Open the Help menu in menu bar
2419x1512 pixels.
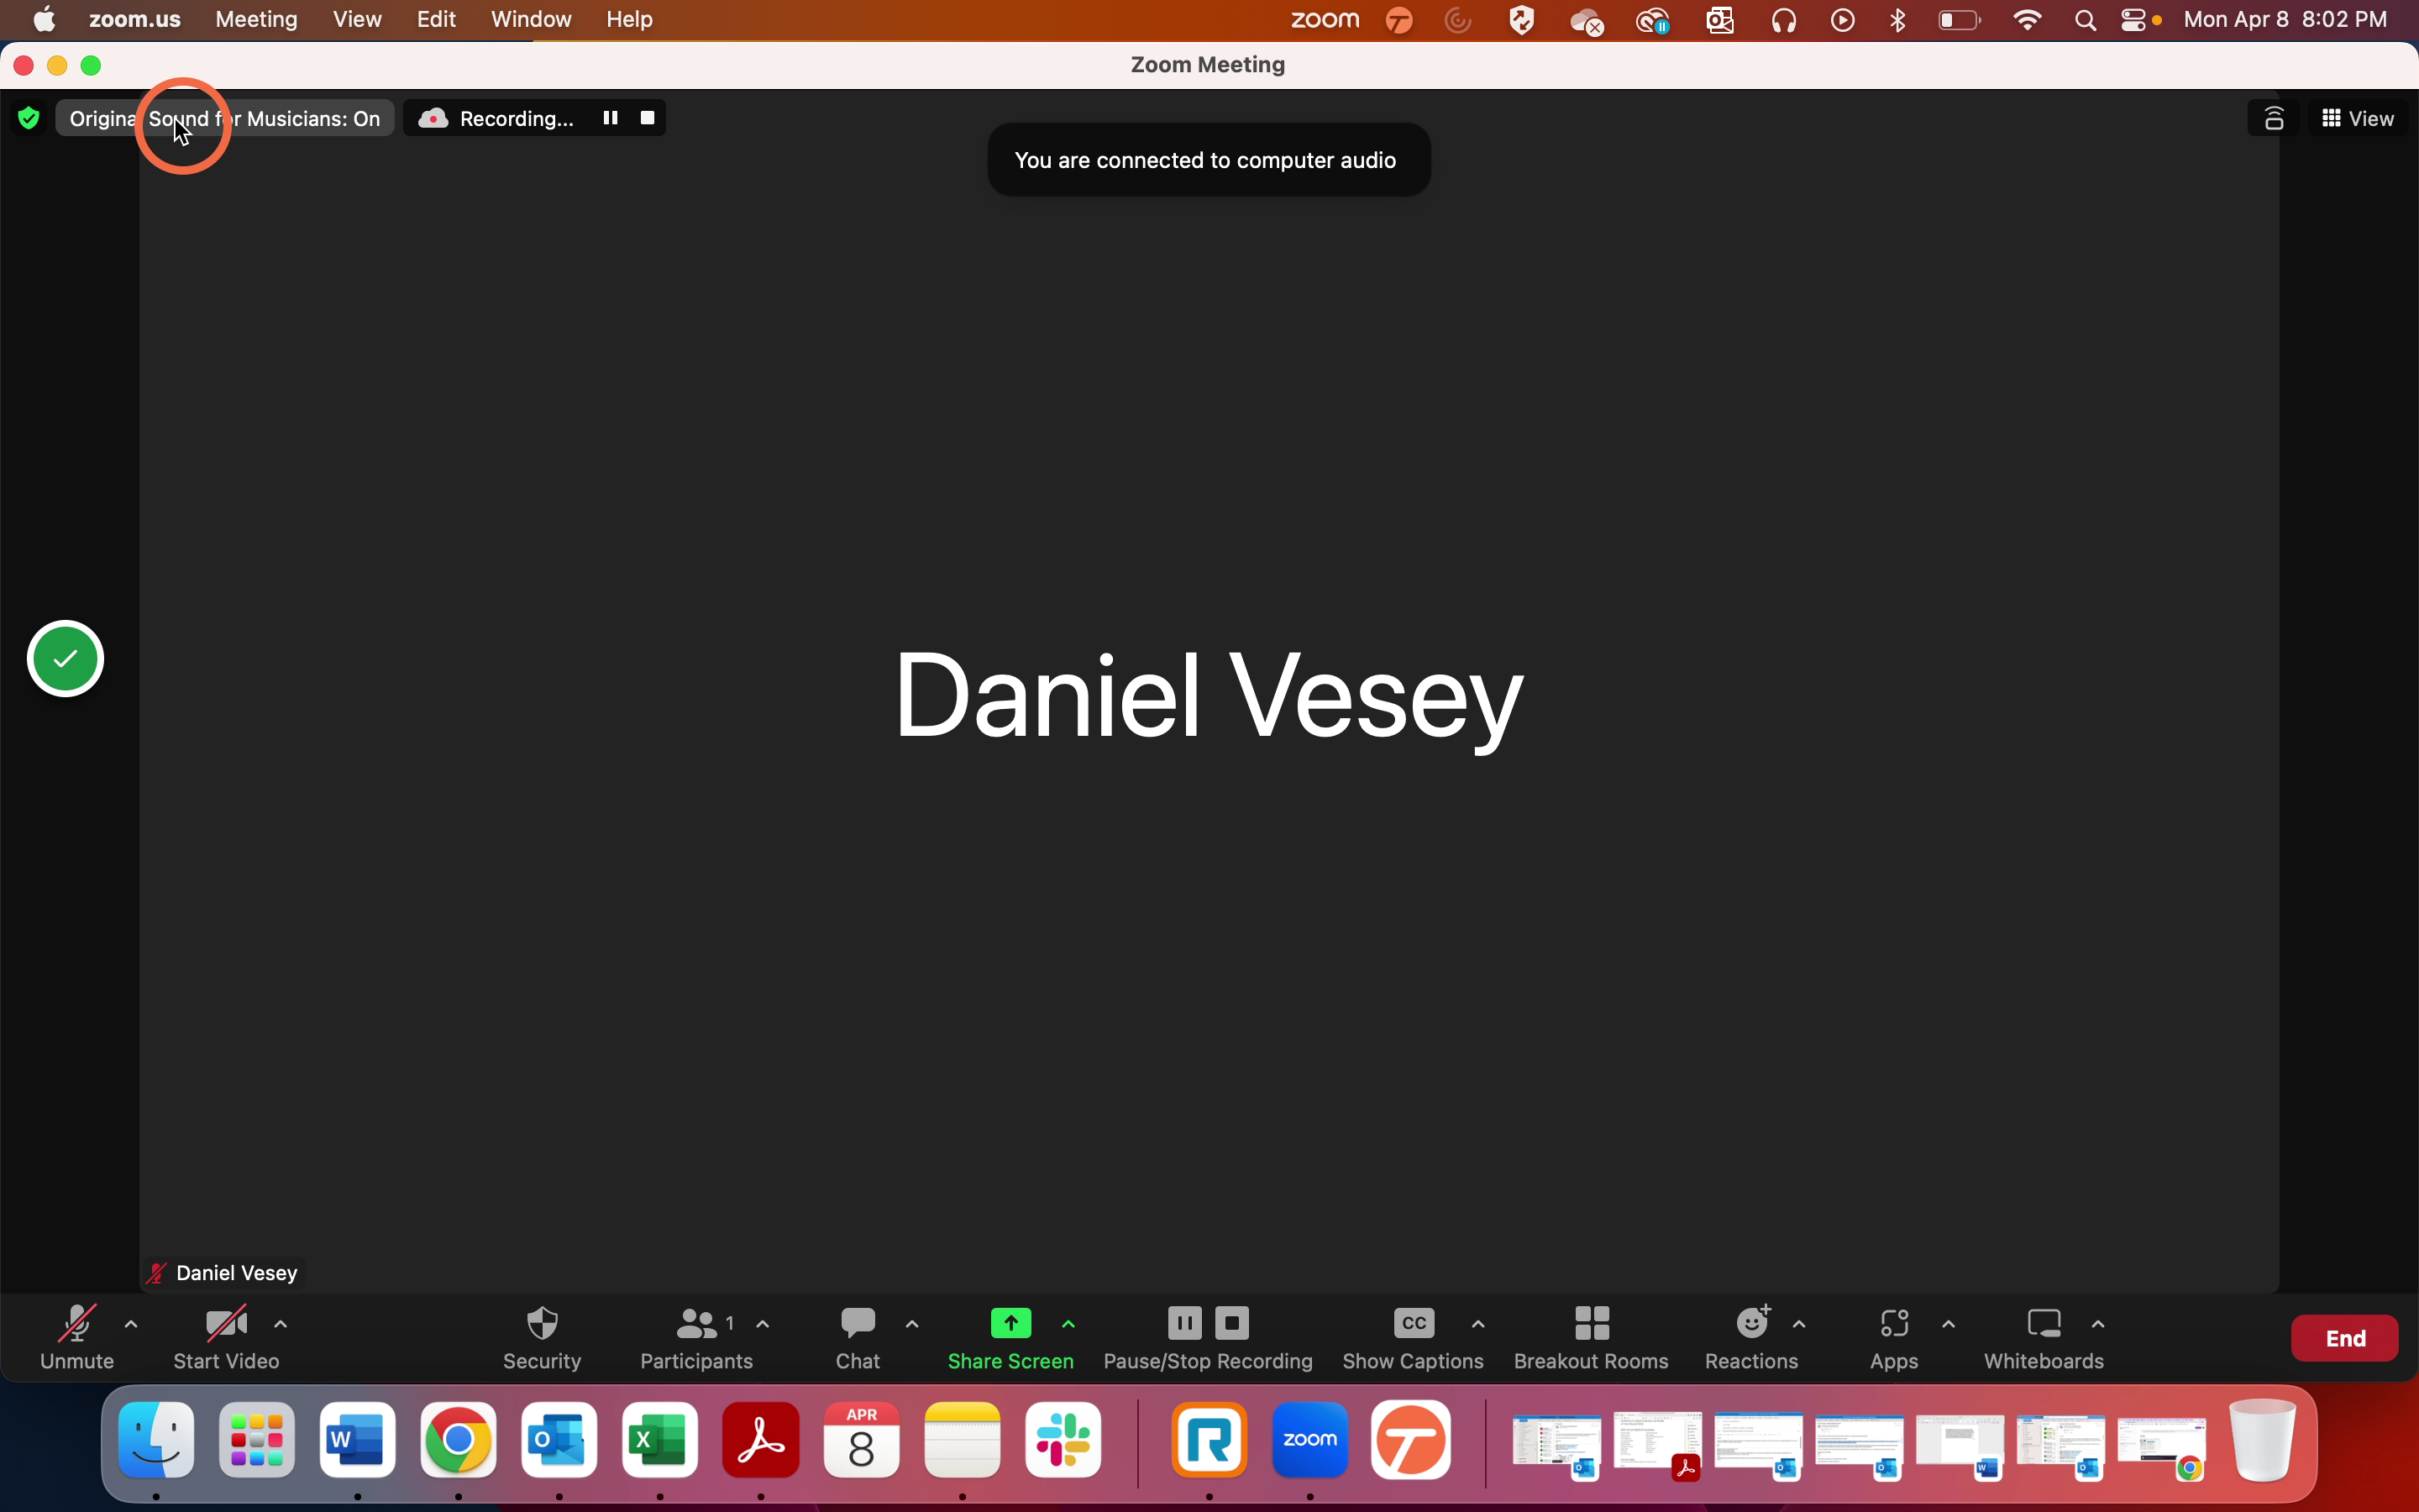(x=630, y=19)
